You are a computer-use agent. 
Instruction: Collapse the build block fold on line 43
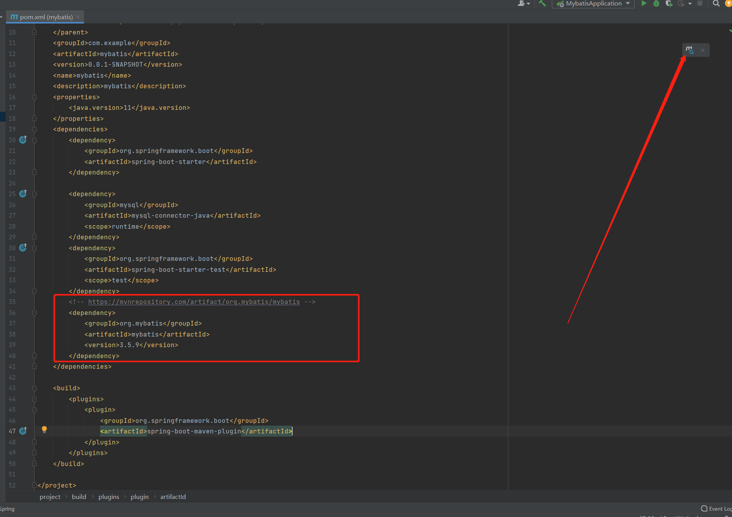point(35,388)
